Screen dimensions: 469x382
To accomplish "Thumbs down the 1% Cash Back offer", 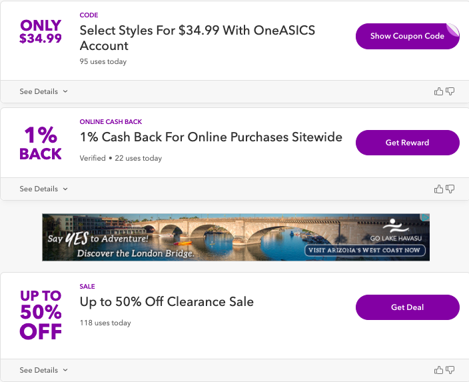I will [x=450, y=189].
